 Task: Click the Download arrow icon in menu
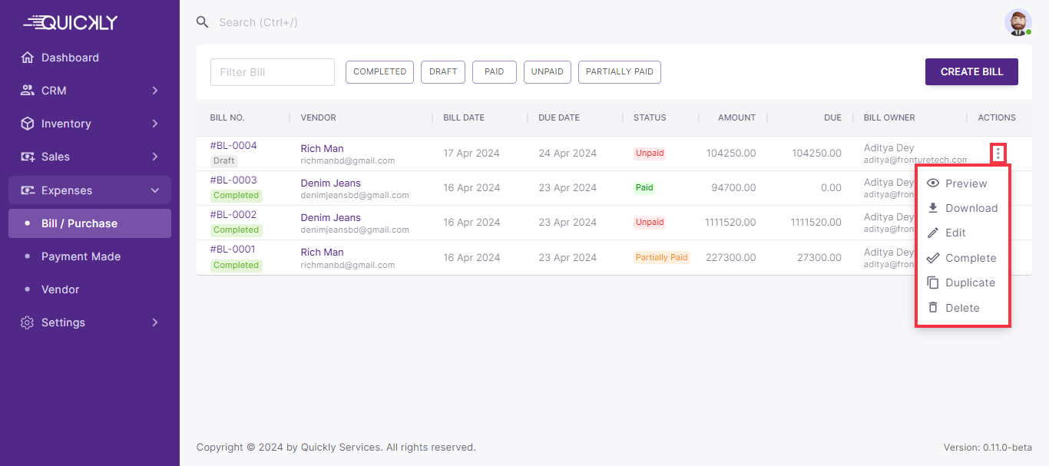click(x=933, y=208)
